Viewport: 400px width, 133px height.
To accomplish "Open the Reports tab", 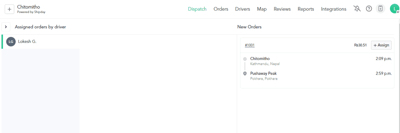I will [x=306, y=9].
